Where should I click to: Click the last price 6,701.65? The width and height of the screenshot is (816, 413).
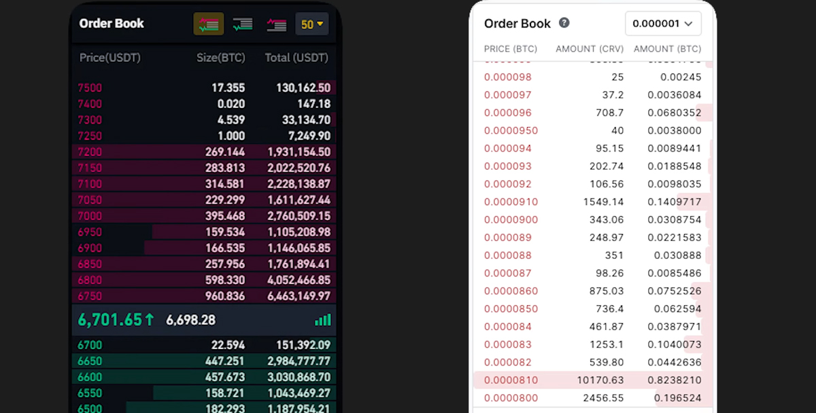click(x=110, y=320)
